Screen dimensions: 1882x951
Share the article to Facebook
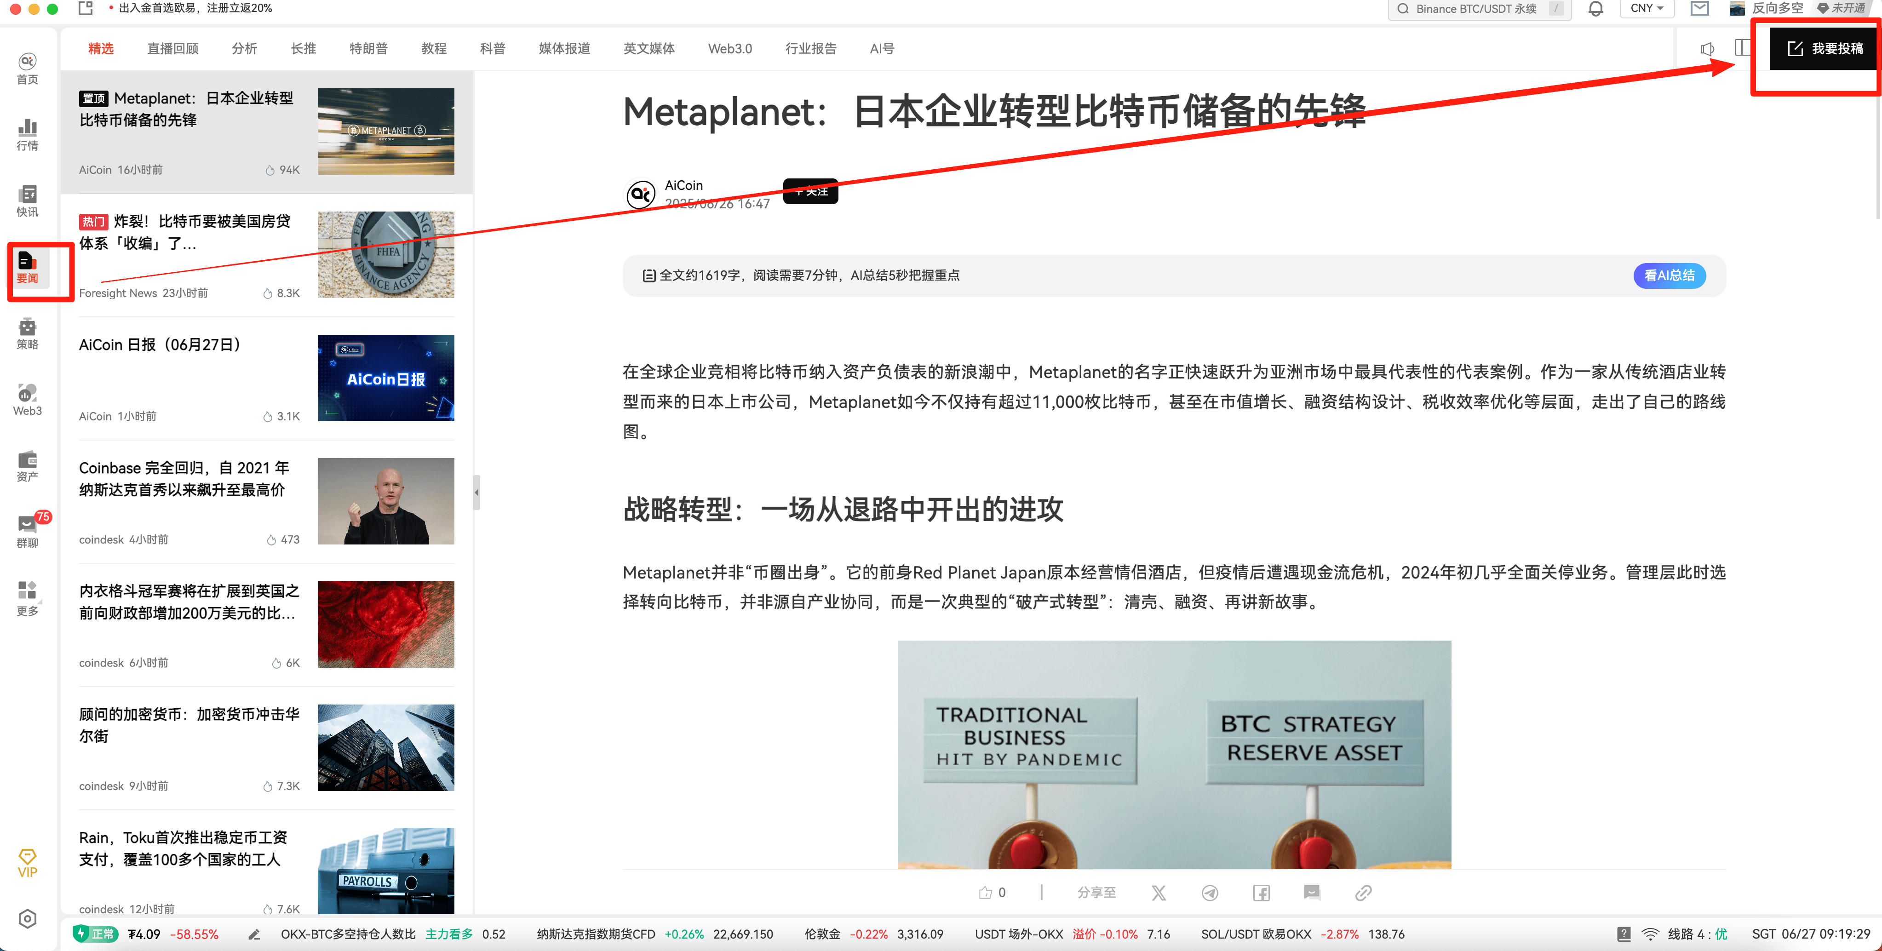(x=1261, y=893)
